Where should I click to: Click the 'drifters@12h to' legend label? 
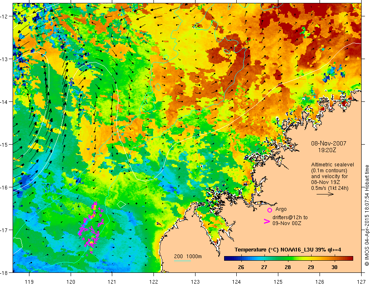290,218
